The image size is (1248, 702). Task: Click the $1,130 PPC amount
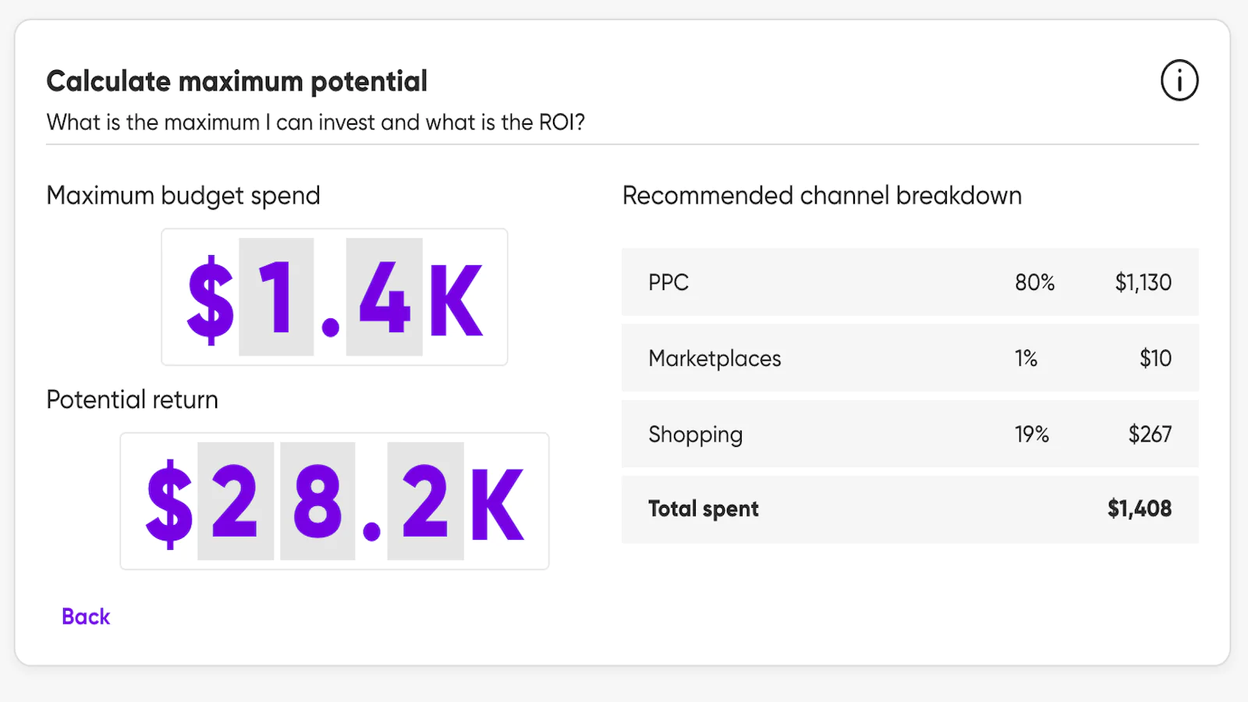[x=1143, y=282]
